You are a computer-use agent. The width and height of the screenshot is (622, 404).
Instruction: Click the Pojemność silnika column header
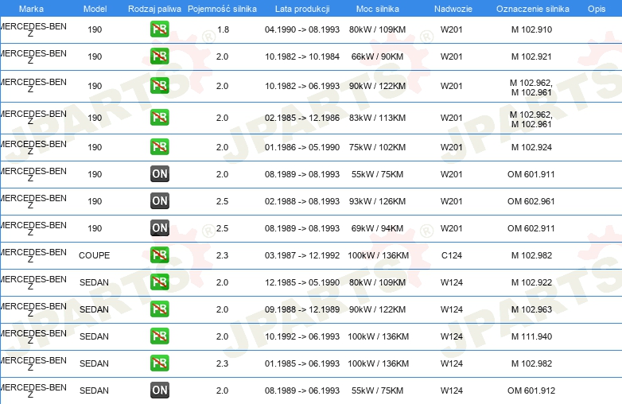[222, 9]
